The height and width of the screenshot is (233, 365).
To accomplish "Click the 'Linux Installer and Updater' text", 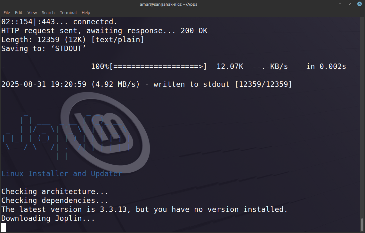I will [x=61, y=174].
